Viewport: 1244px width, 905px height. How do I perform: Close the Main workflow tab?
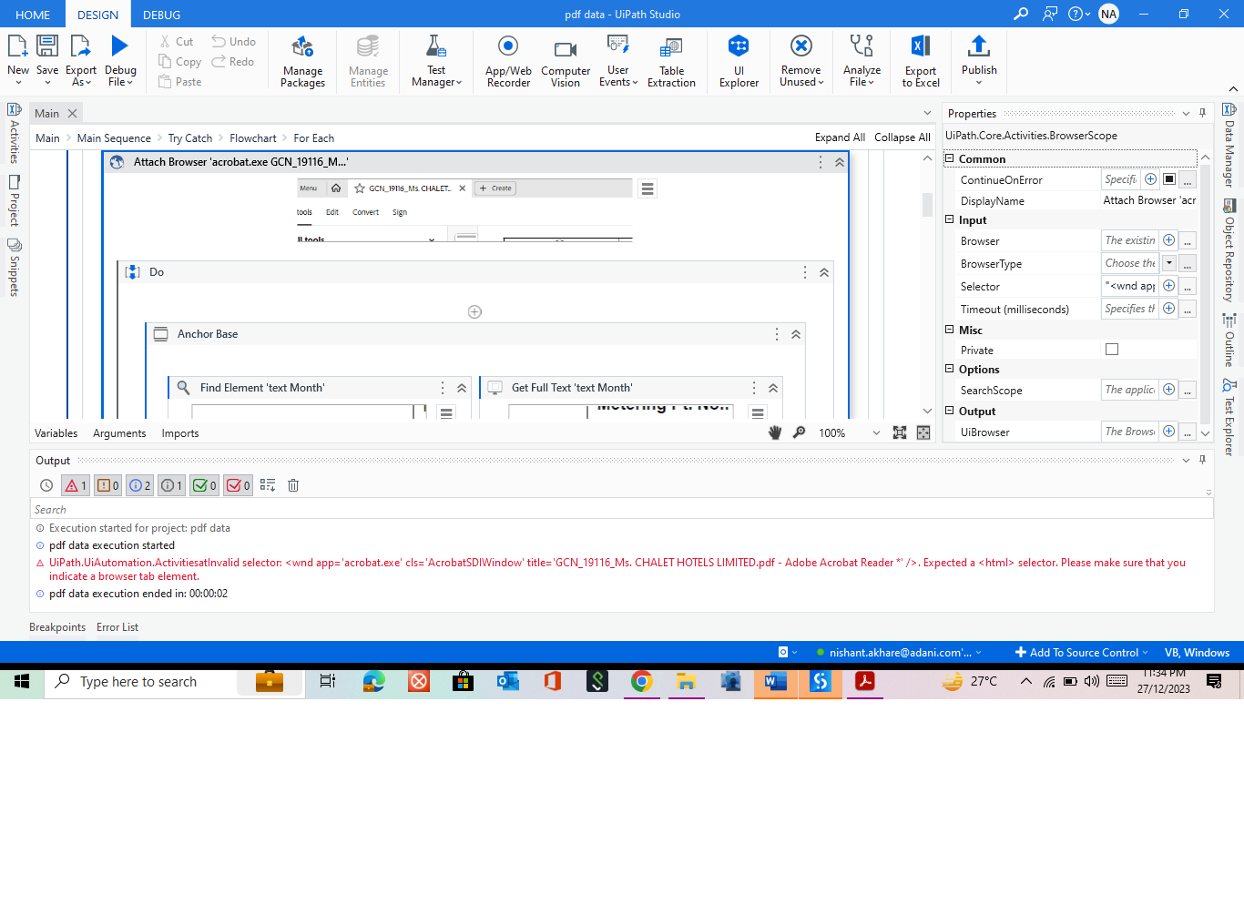tap(72, 114)
